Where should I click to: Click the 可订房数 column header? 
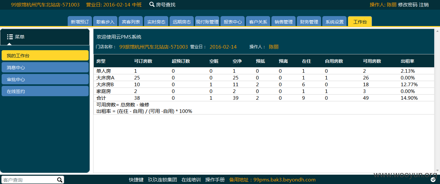(143, 61)
